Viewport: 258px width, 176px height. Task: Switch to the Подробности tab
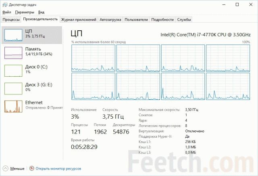pos(162,20)
